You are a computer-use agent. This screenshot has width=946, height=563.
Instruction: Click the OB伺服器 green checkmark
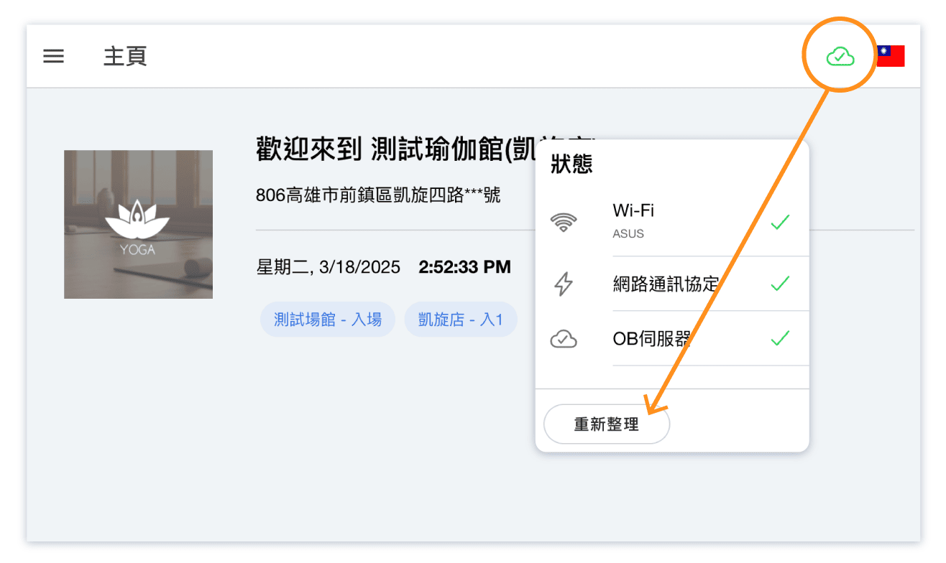(x=780, y=339)
